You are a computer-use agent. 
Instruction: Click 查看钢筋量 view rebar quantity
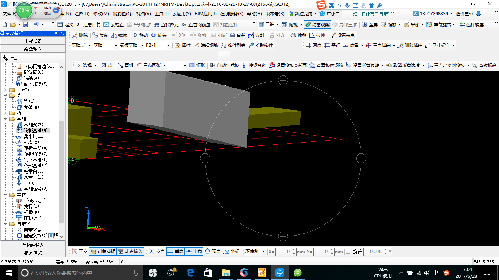click(196, 24)
